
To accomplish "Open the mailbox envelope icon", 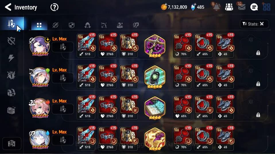I will click(x=241, y=7).
